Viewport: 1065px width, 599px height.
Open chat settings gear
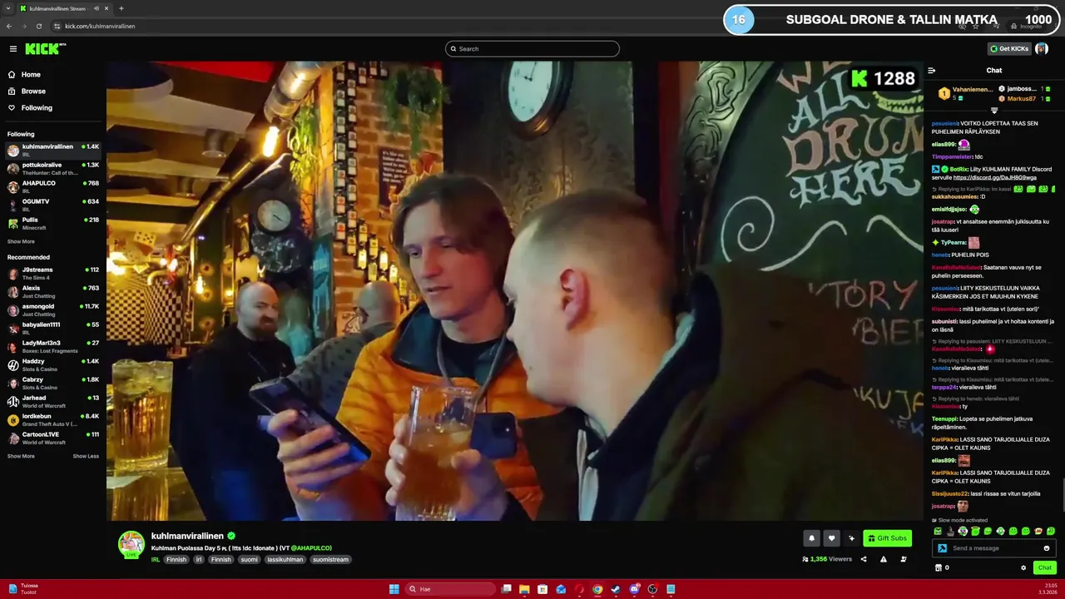click(x=1023, y=568)
